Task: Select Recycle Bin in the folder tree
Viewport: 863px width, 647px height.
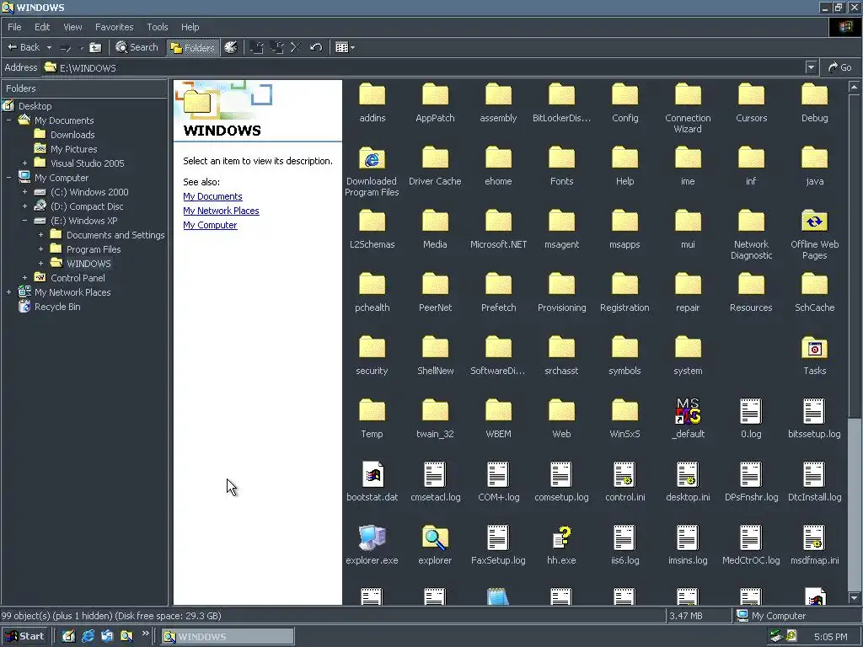Action: coord(57,307)
